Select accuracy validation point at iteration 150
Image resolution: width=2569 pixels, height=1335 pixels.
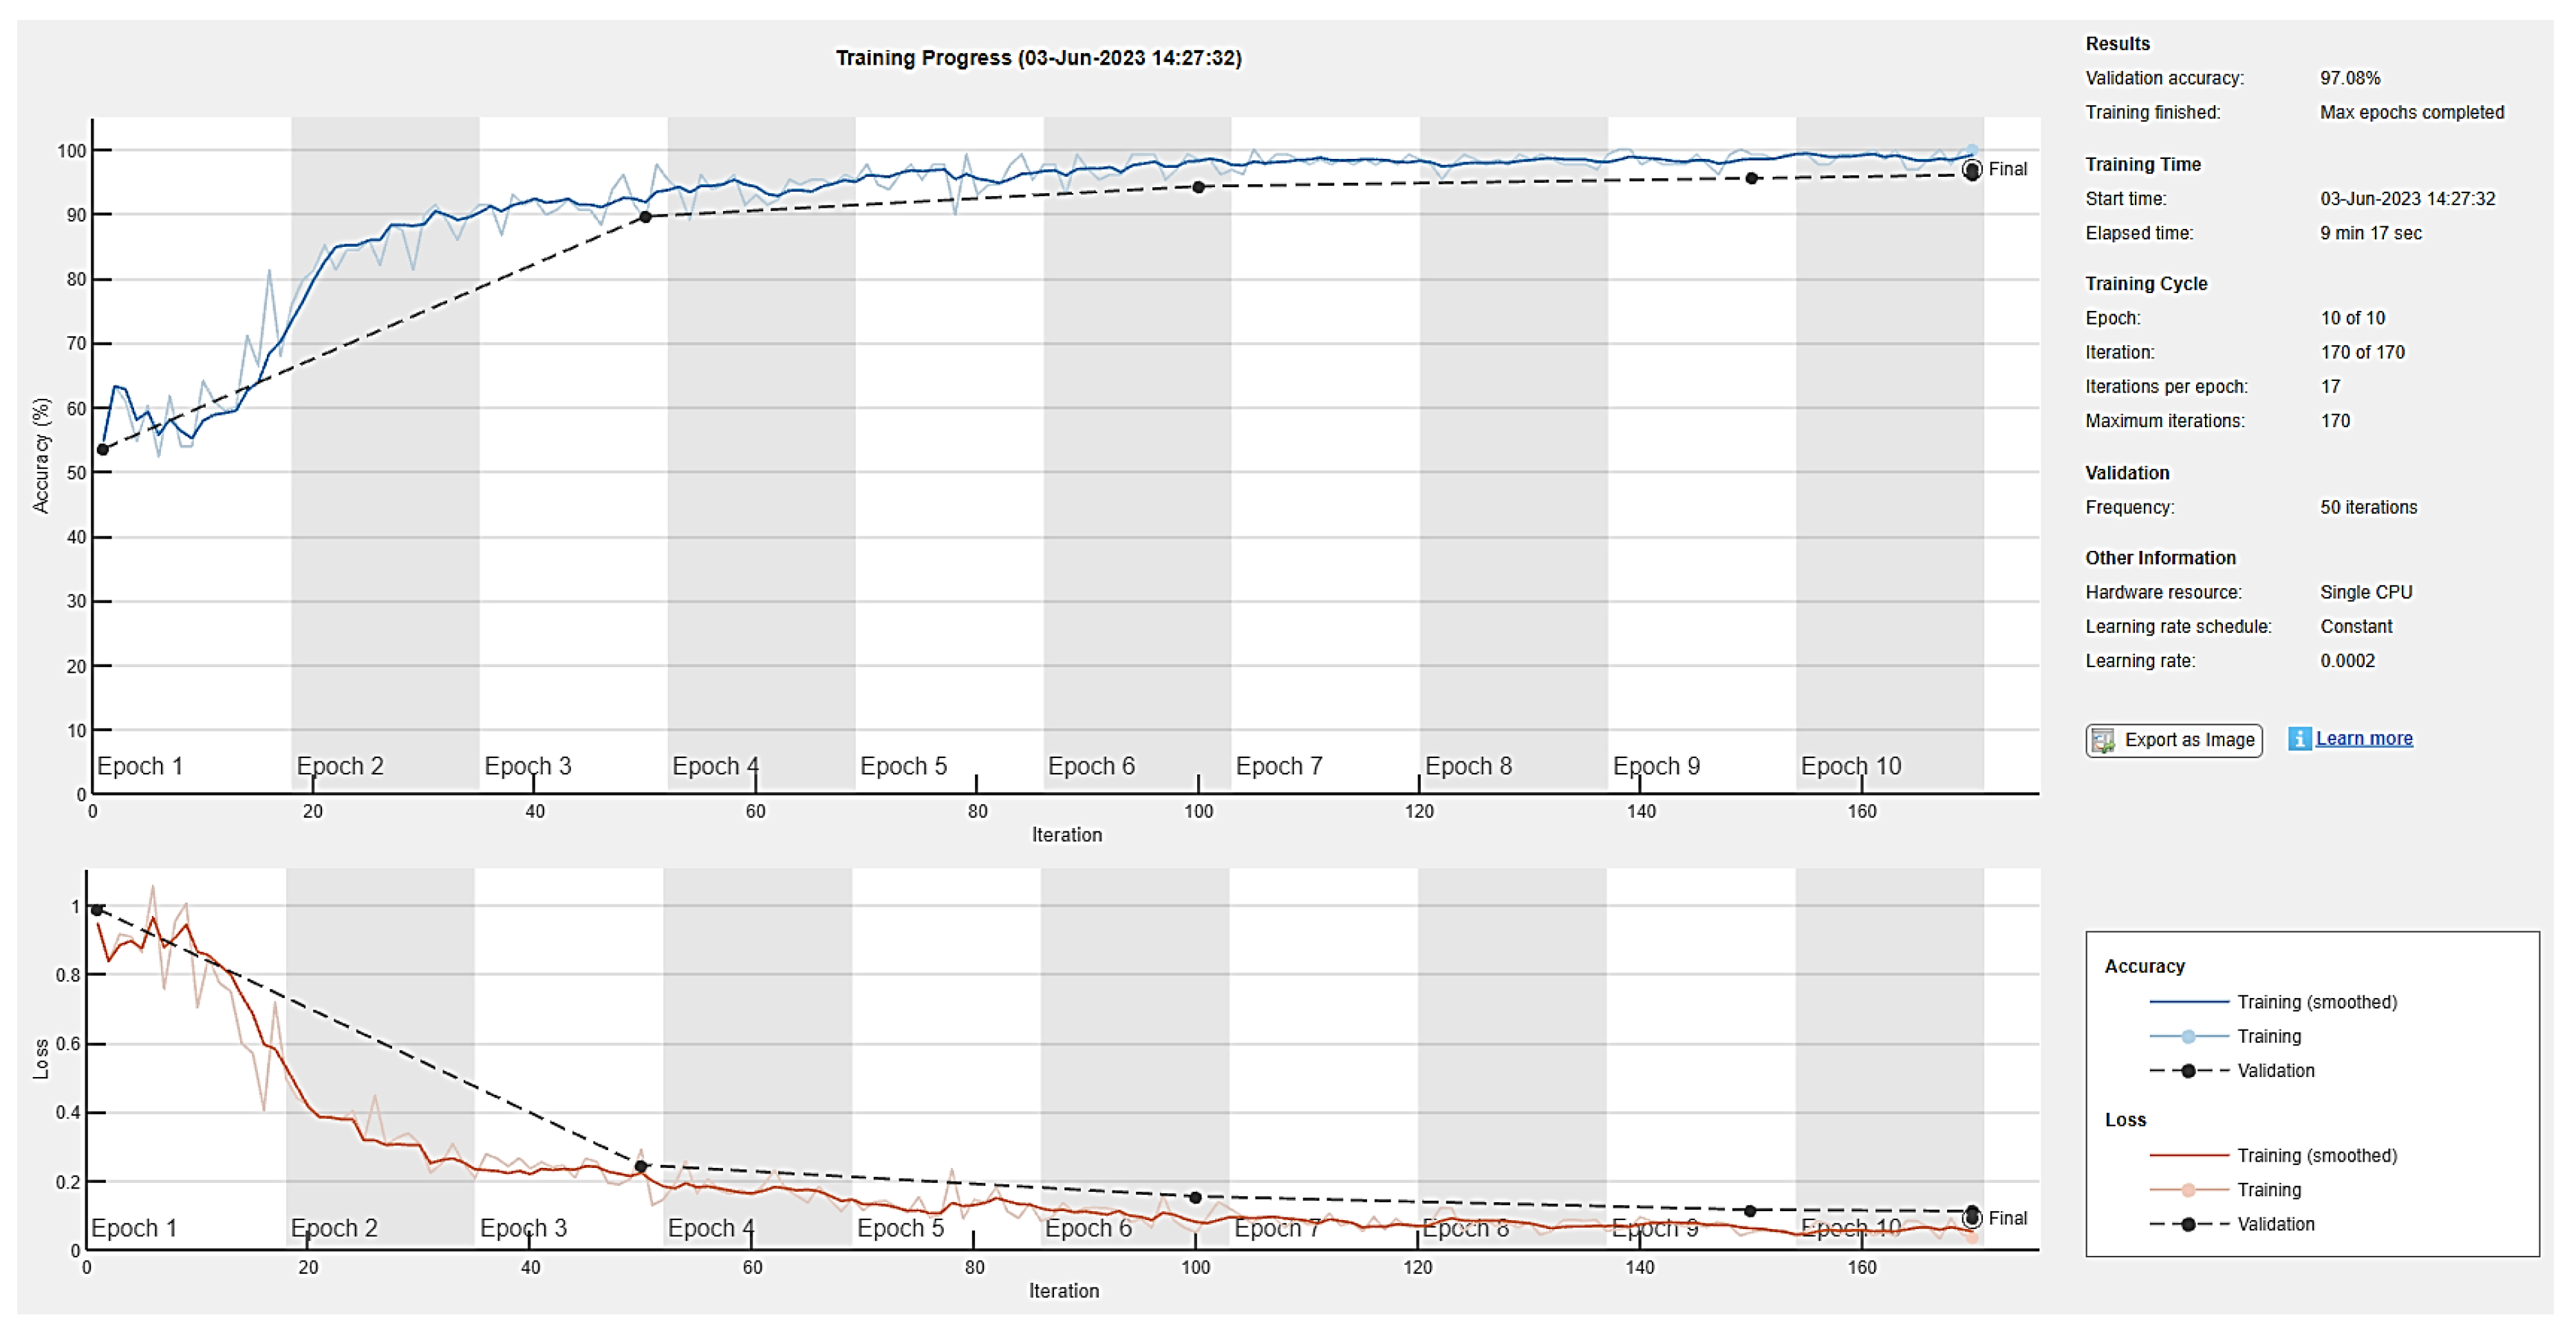(1752, 178)
